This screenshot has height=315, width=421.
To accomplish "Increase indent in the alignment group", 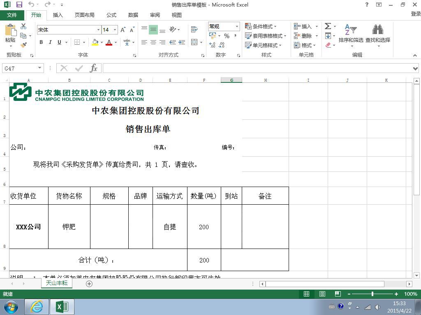I will 182,42.
